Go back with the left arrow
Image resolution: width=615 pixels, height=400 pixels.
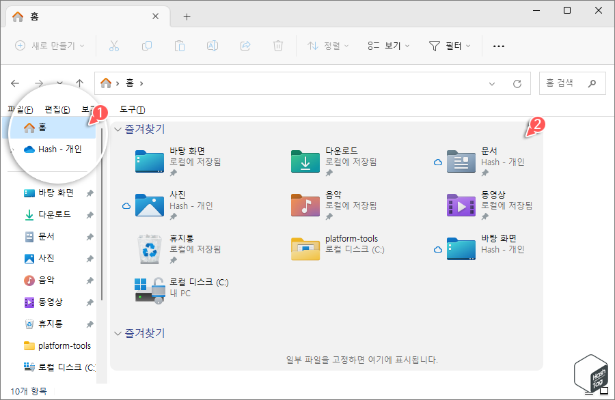click(x=15, y=83)
